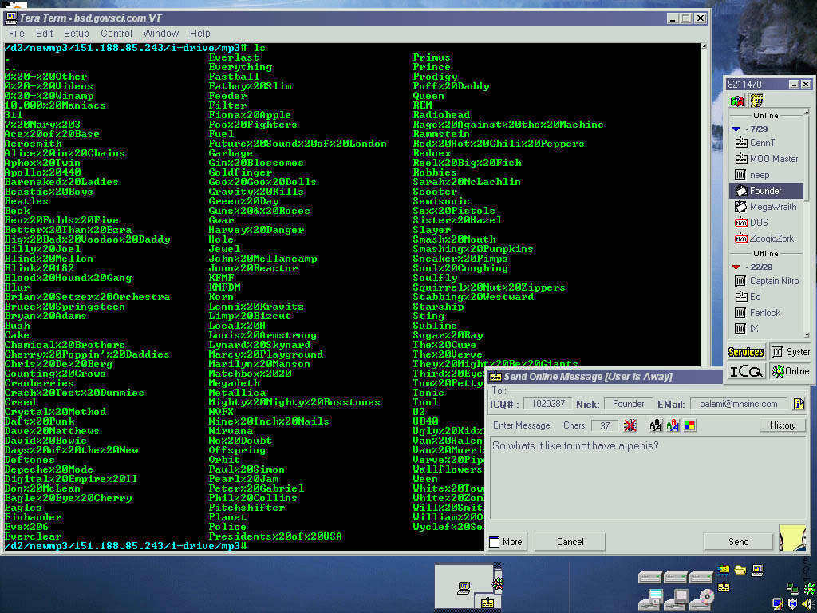Click the yellow folder icon on desktop bar
This screenshot has height=613, width=817.
coord(740,570)
